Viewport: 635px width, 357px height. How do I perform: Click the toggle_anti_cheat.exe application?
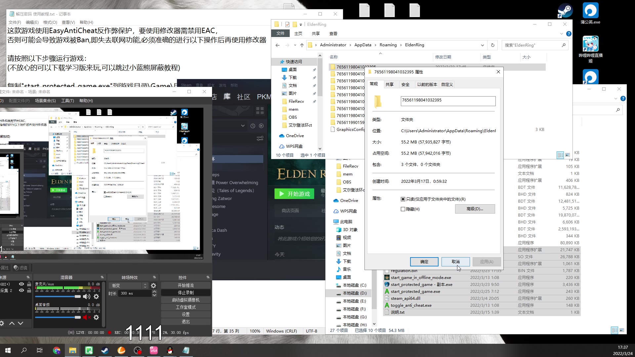pos(411,305)
